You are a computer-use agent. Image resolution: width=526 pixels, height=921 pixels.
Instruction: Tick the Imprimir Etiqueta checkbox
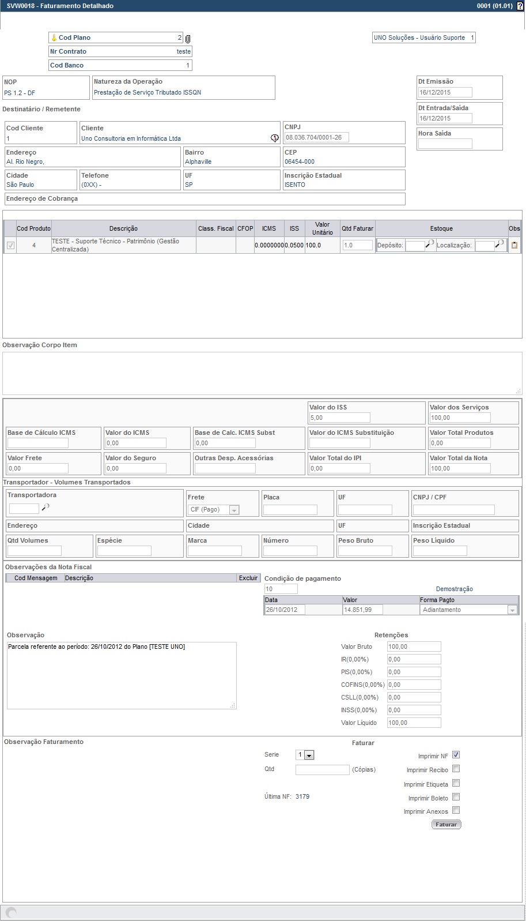pyautogui.click(x=456, y=783)
